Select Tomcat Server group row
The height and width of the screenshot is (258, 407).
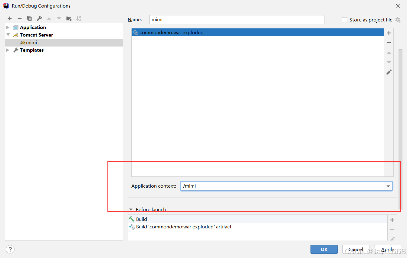coord(64,35)
